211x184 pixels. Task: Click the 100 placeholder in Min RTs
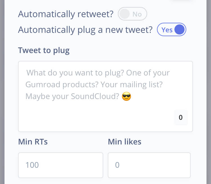click(x=32, y=165)
